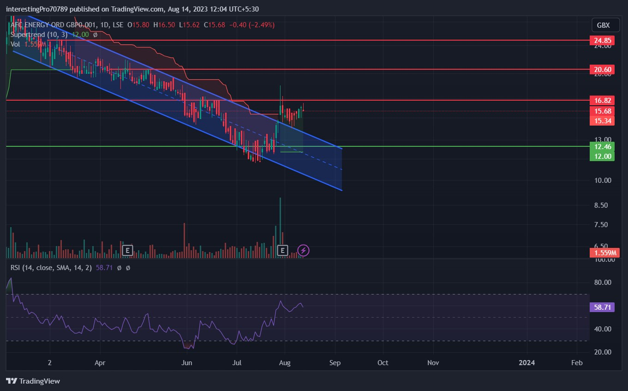Click the H16.50 high value

tap(164, 25)
